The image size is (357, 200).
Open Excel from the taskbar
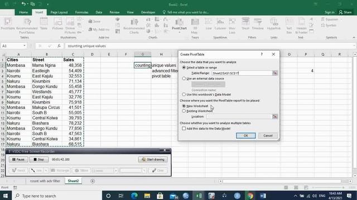tap(199, 196)
